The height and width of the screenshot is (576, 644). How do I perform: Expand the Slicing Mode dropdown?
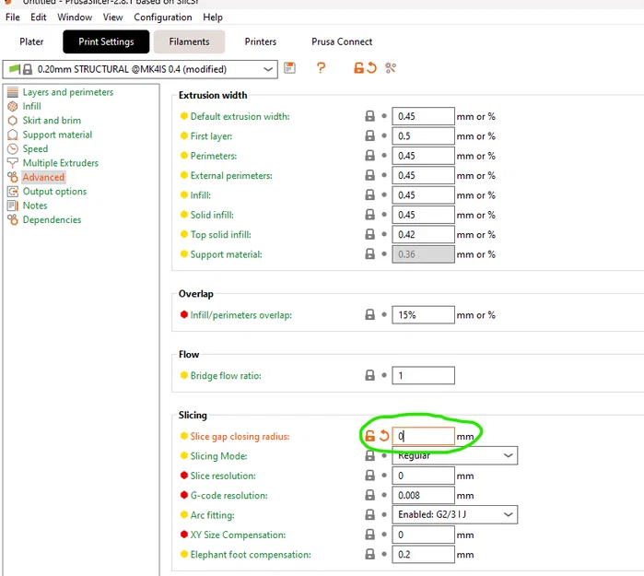click(x=454, y=455)
